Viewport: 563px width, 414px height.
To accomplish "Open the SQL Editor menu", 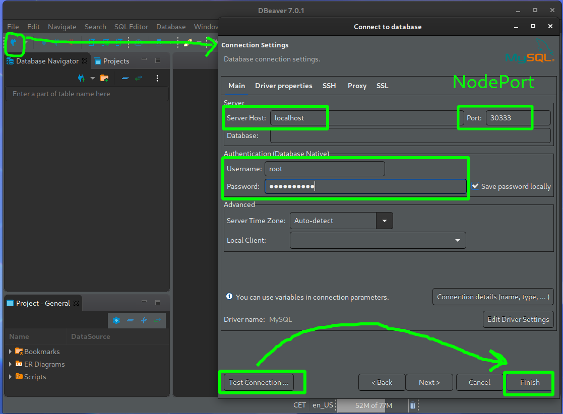I will point(131,27).
